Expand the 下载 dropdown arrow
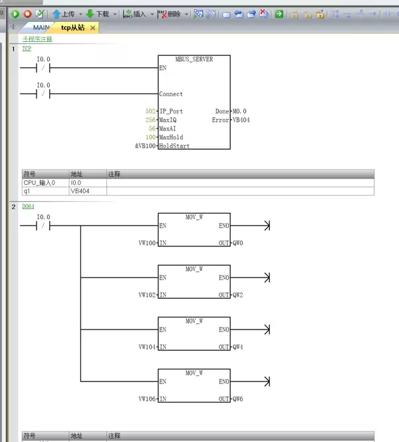This screenshot has height=442, width=399. tap(114, 14)
